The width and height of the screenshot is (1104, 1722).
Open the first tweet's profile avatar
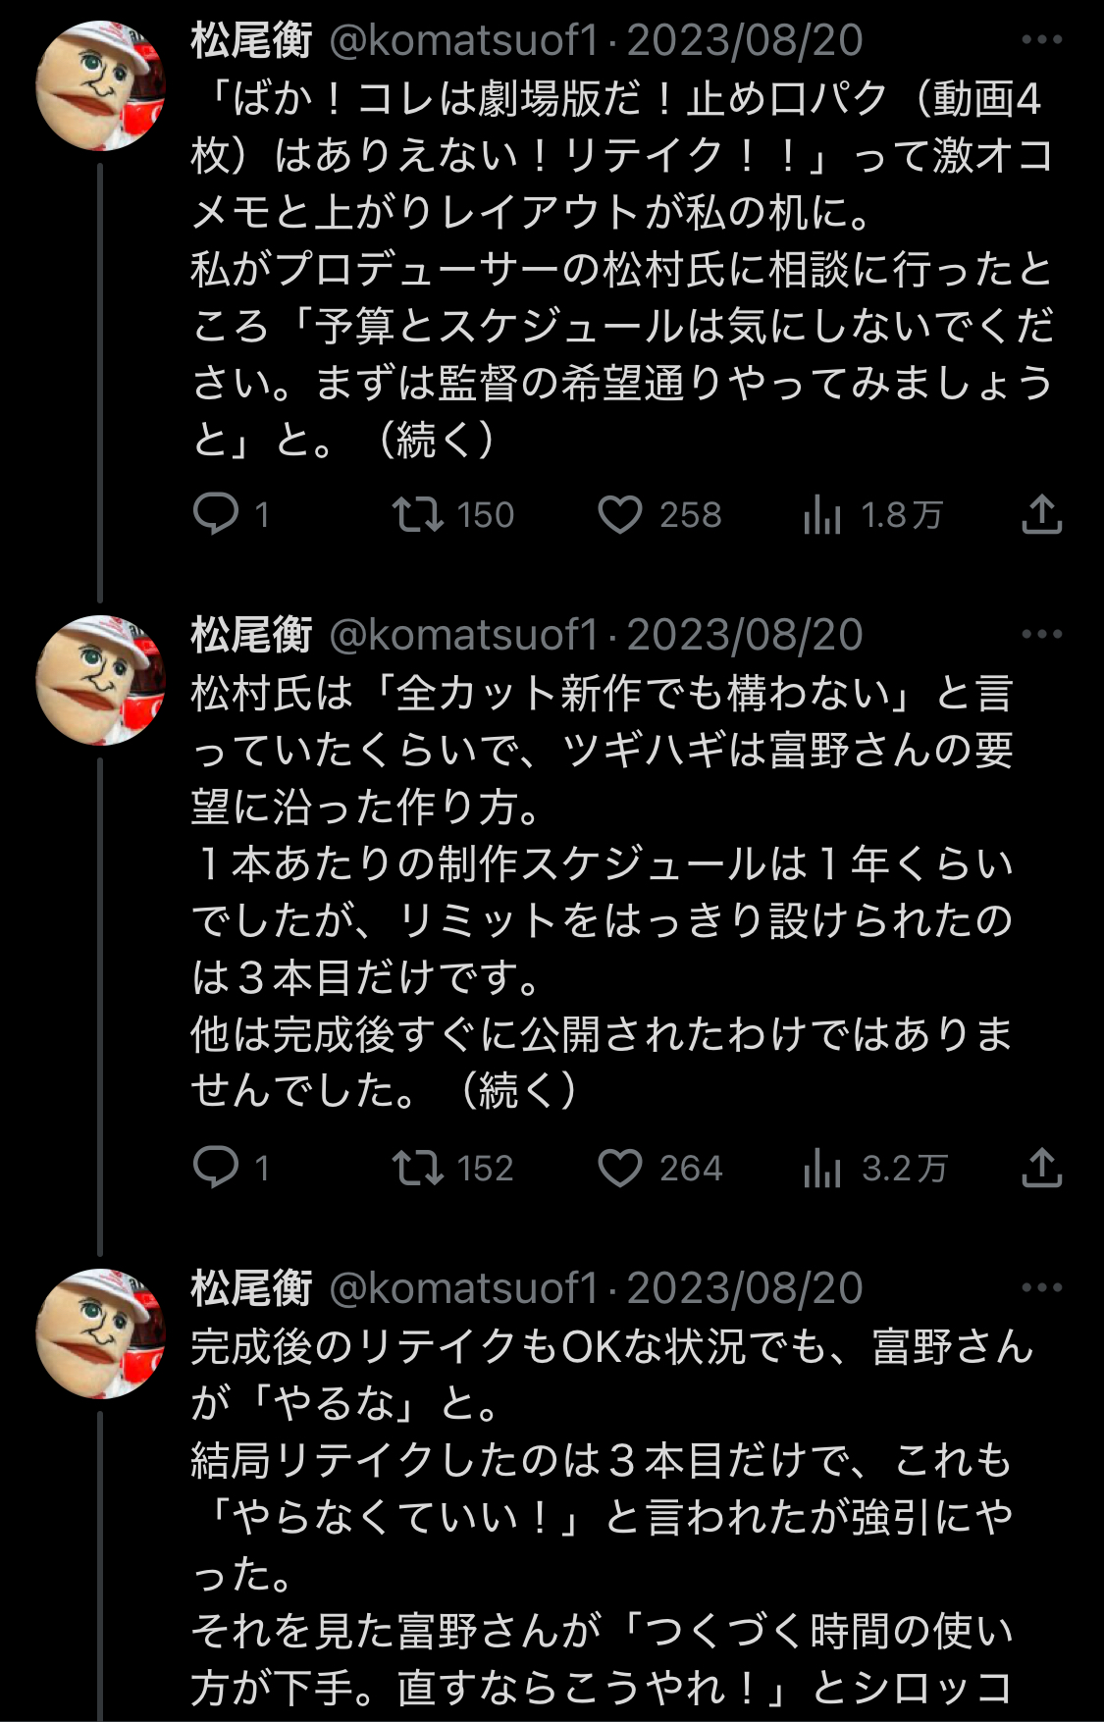tap(100, 85)
